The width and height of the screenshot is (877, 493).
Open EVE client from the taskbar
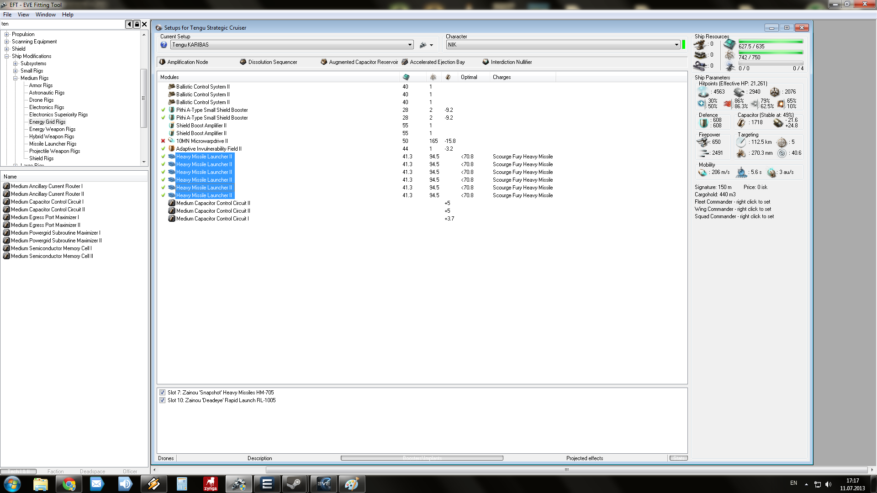[x=323, y=484]
